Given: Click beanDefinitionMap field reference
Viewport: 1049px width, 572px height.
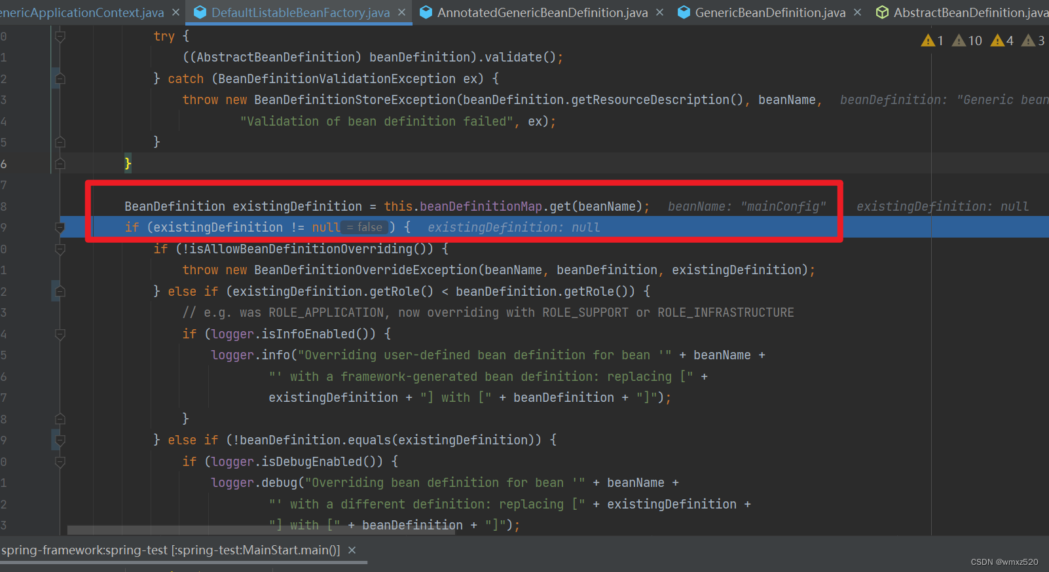Looking at the screenshot, I should tap(481, 207).
